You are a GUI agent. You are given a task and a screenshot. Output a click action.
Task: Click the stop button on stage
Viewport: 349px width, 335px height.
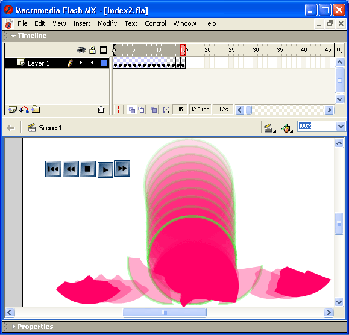coord(87,169)
